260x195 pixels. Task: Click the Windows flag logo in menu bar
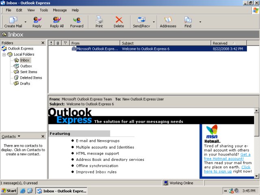(256, 10)
